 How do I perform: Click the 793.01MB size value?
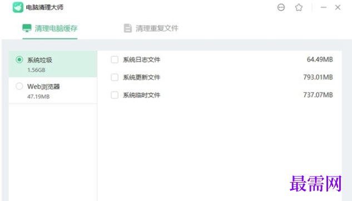pos(318,77)
